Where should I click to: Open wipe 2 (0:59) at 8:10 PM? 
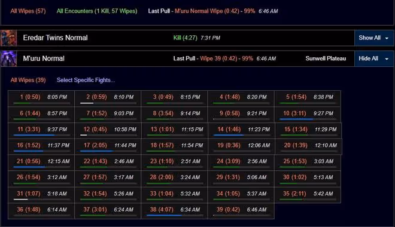point(108,99)
